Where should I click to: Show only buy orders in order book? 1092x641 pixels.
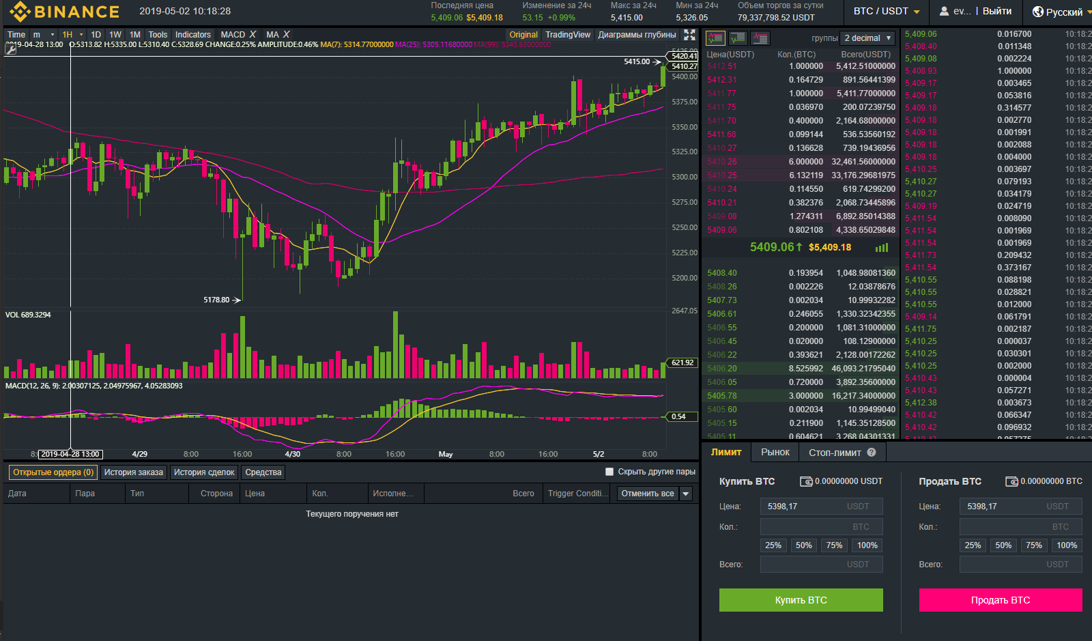coord(738,38)
